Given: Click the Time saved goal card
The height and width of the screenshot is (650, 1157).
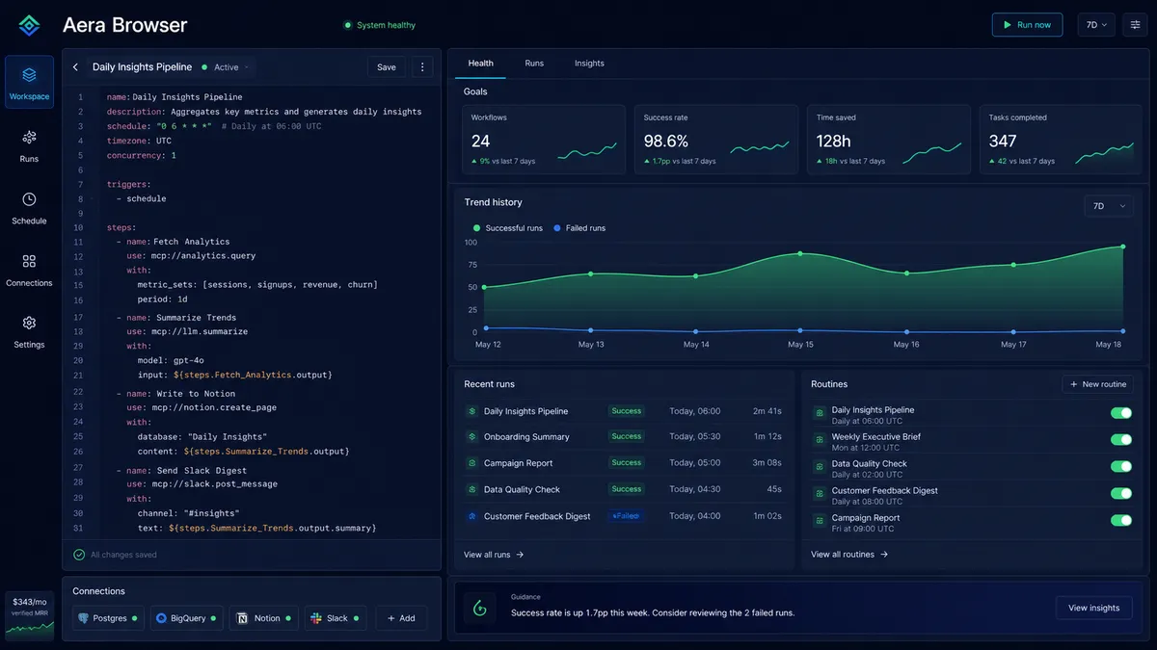Looking at the screenshot, I should point(889,140).
